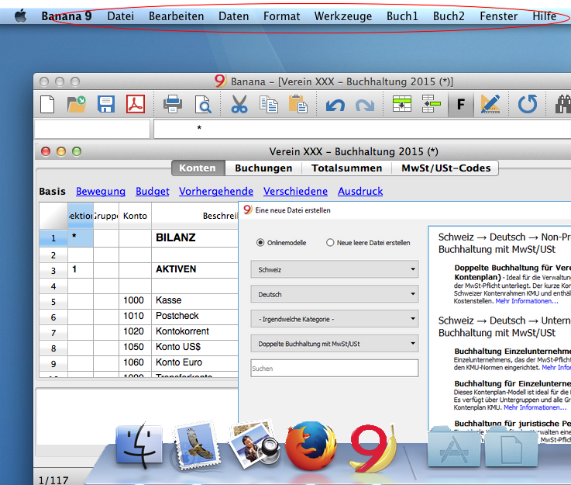
Task: Switch to the MwSt/USt-Codes tab
Action: [x=445, y=168]
